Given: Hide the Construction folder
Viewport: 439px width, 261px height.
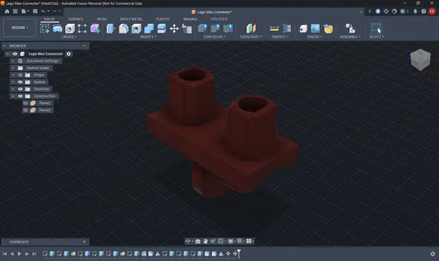Looking at the screenshot, I should click(20, 96).
